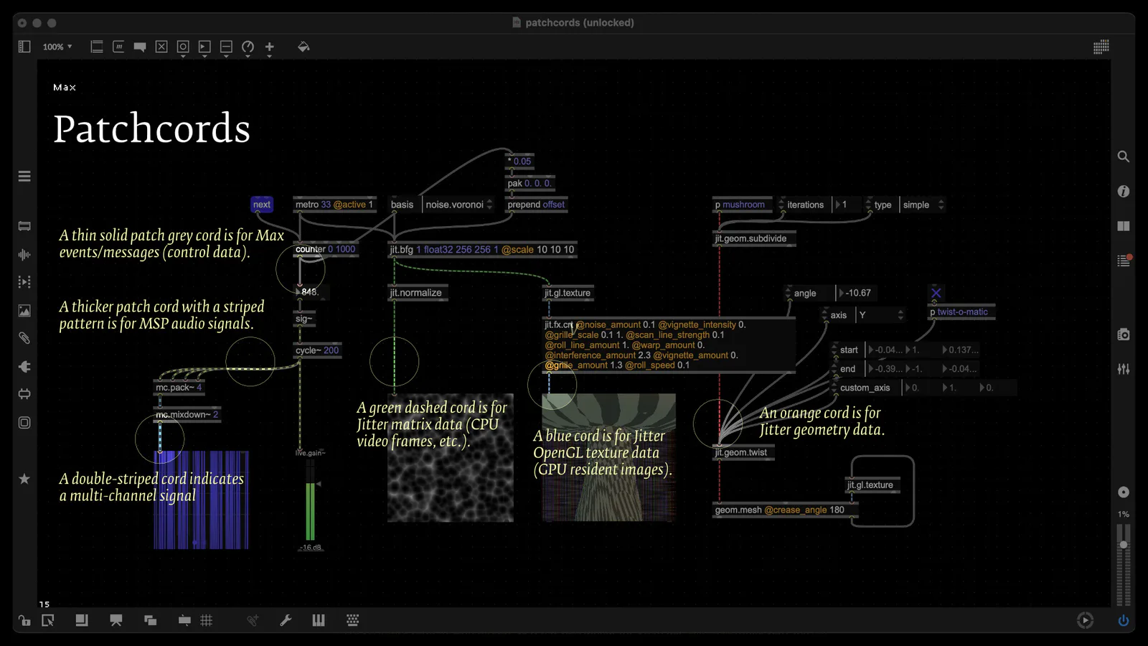Viewport: 1148px width, 646px height.
Task: Adjust the live.gain~ level slider
Action: coord(311,500)
